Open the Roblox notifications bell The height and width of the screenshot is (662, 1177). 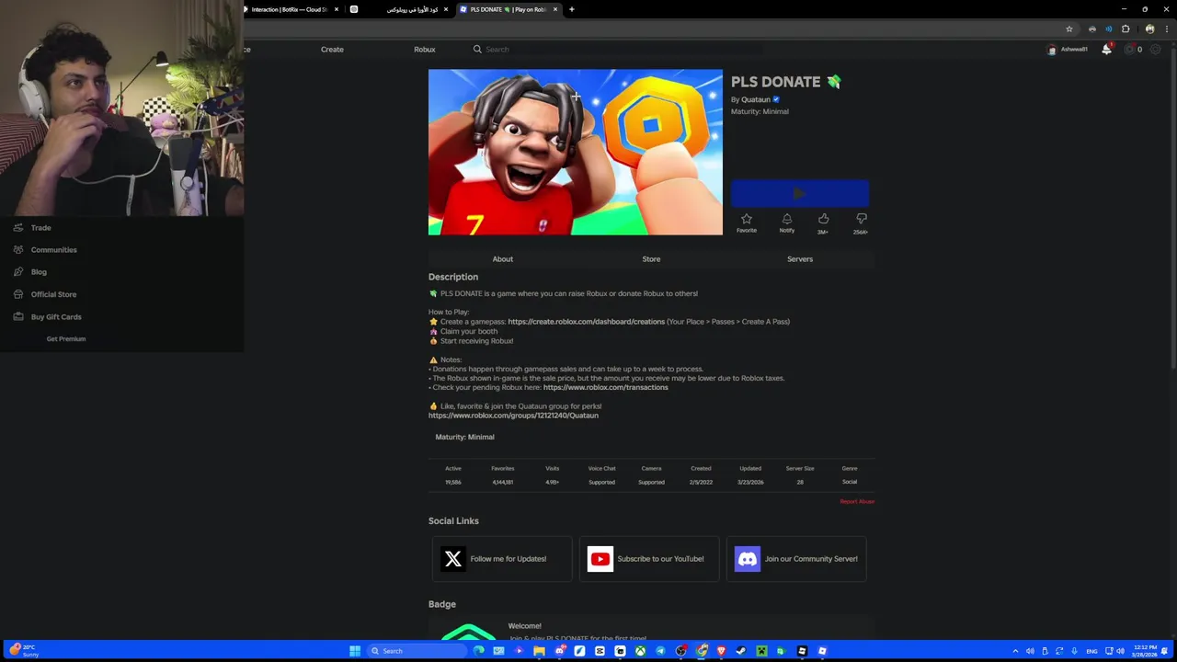click(1106, 49)
